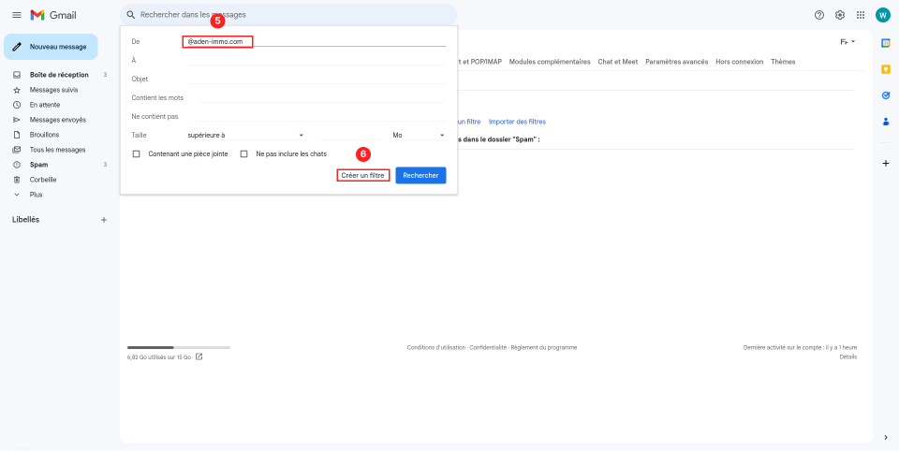Click the plus icon to create label
The image size is (899, 451).
point(104,220)
